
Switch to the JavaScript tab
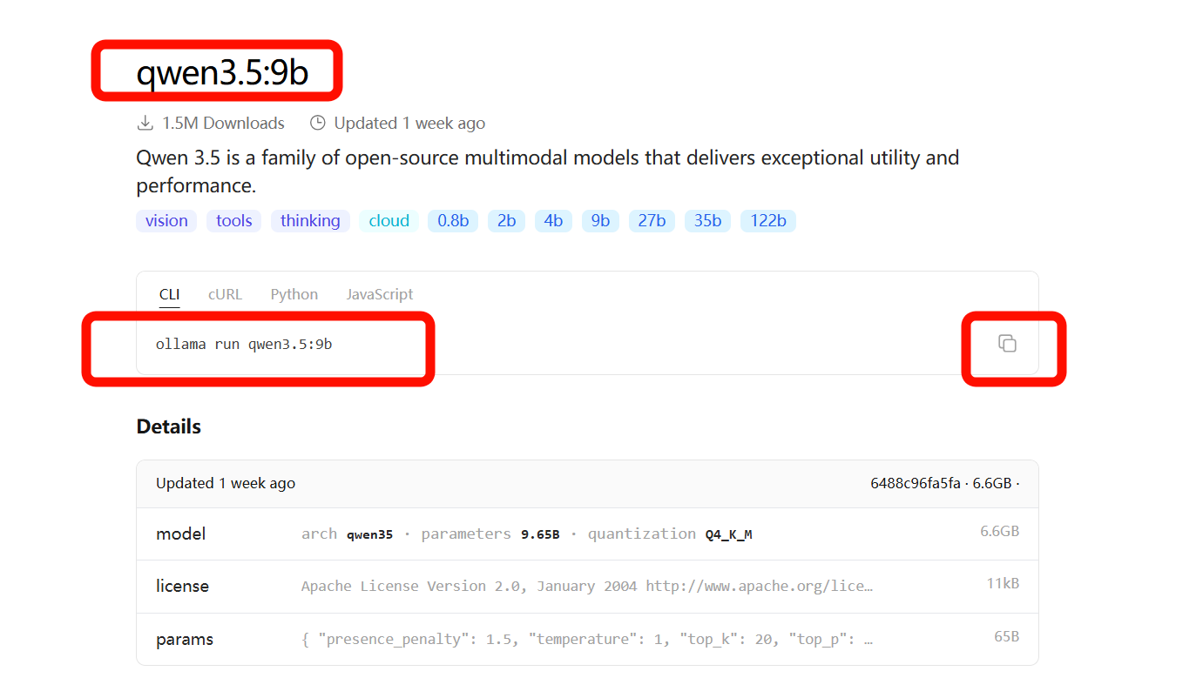[380, 294]
